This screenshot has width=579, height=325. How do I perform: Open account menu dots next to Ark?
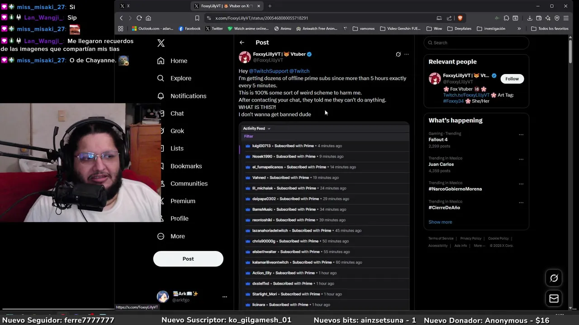tap(224, 297)
